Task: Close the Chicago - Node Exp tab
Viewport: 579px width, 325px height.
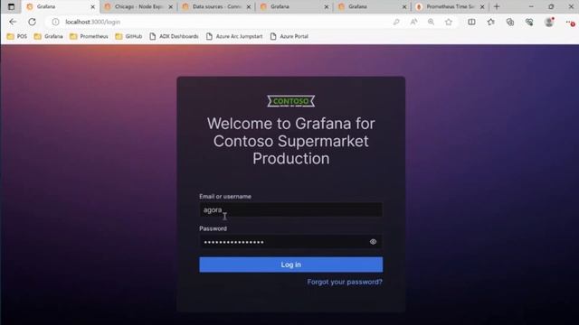Action: (x=171, y=6)
